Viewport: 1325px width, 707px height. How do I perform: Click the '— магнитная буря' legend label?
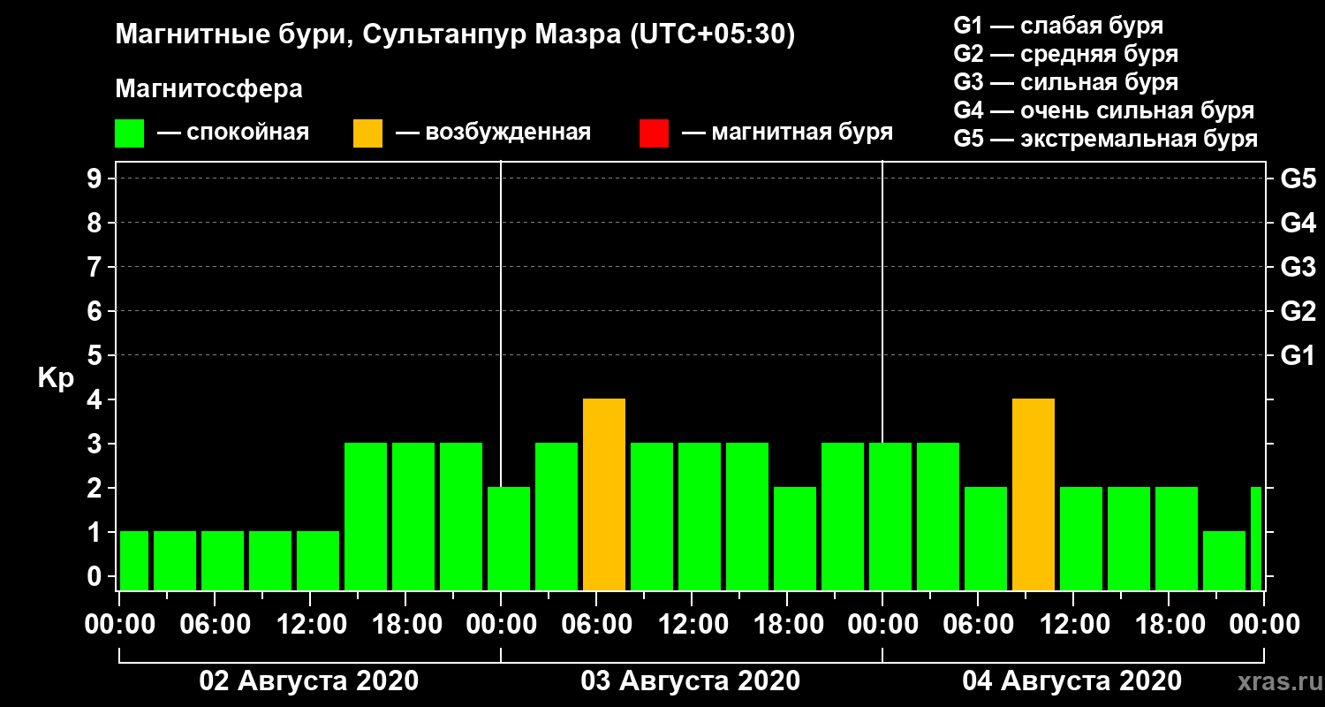click(x=788, y=133)
